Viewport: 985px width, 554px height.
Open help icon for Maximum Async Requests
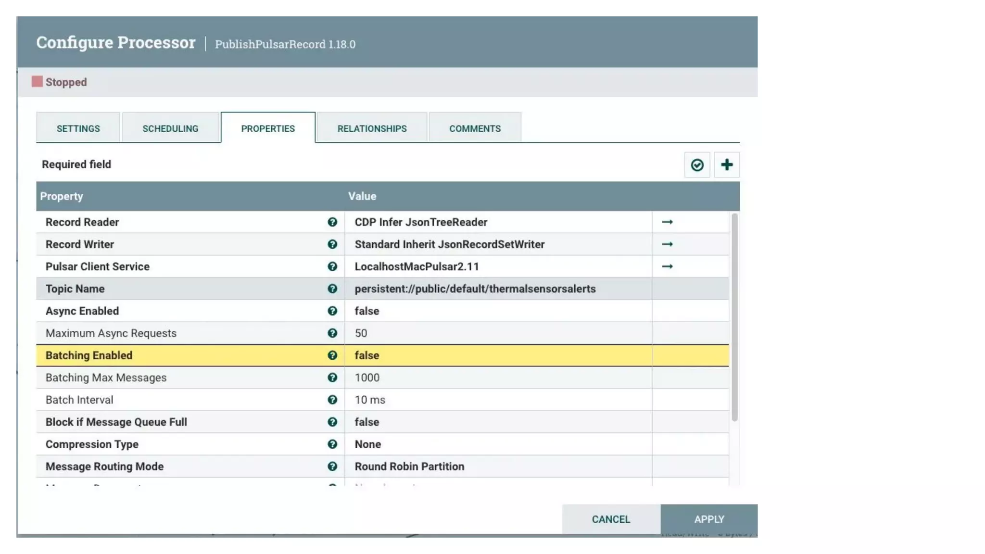332,333
